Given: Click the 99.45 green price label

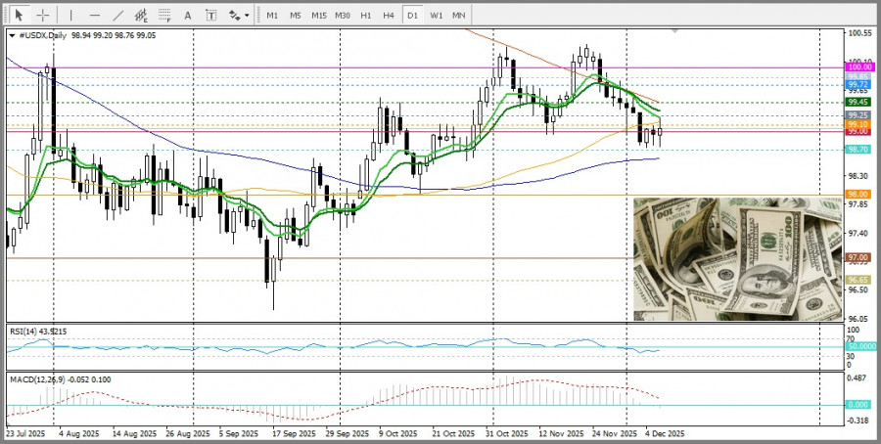Looking at the screenshot, I should 859,102.
